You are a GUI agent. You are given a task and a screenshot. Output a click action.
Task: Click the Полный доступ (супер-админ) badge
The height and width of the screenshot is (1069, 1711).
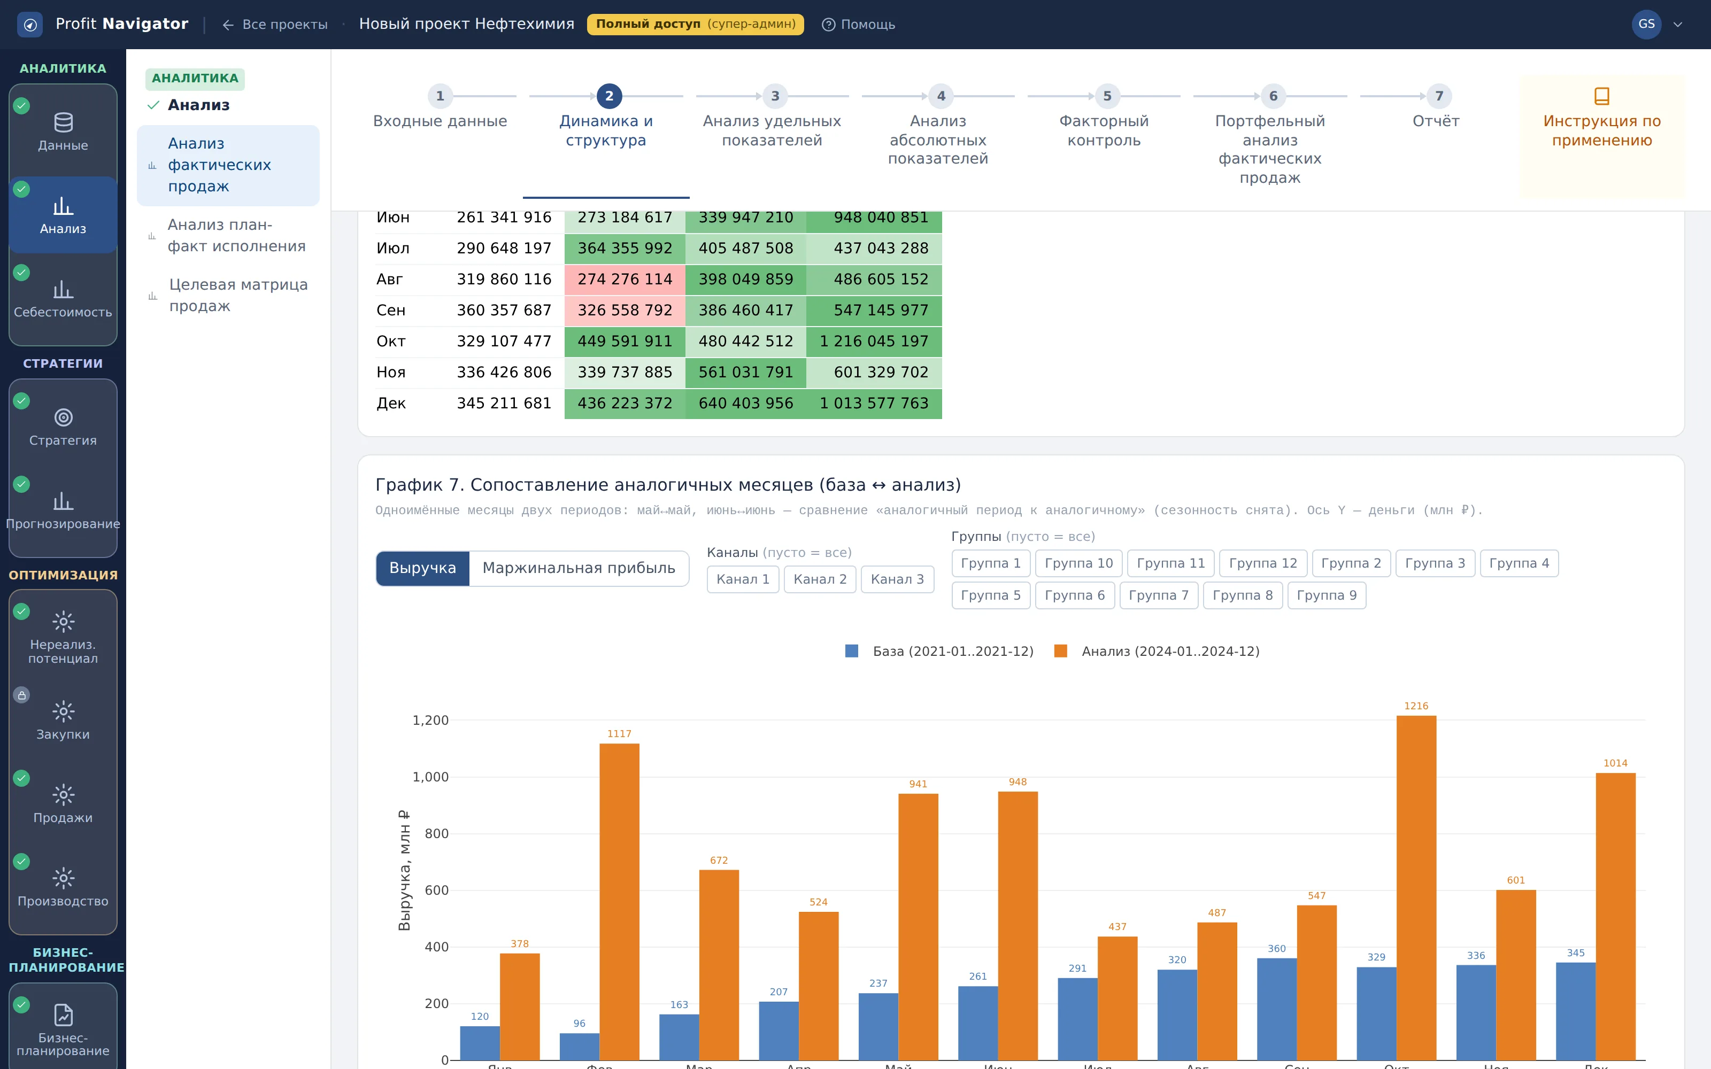(x=695, y=24)
